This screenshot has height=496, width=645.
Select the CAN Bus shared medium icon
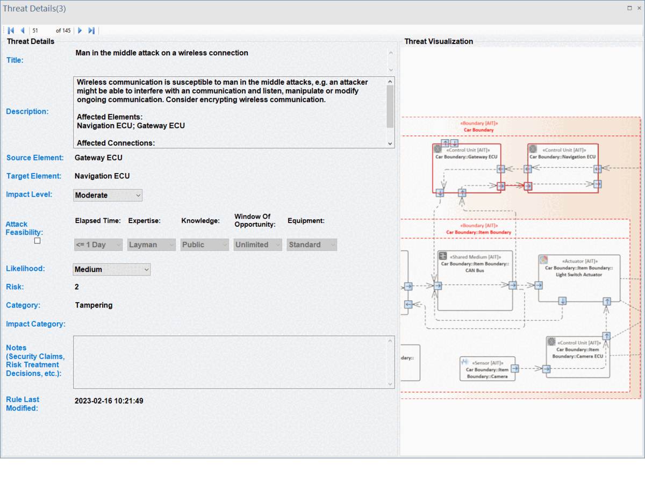tap(443, 256)
